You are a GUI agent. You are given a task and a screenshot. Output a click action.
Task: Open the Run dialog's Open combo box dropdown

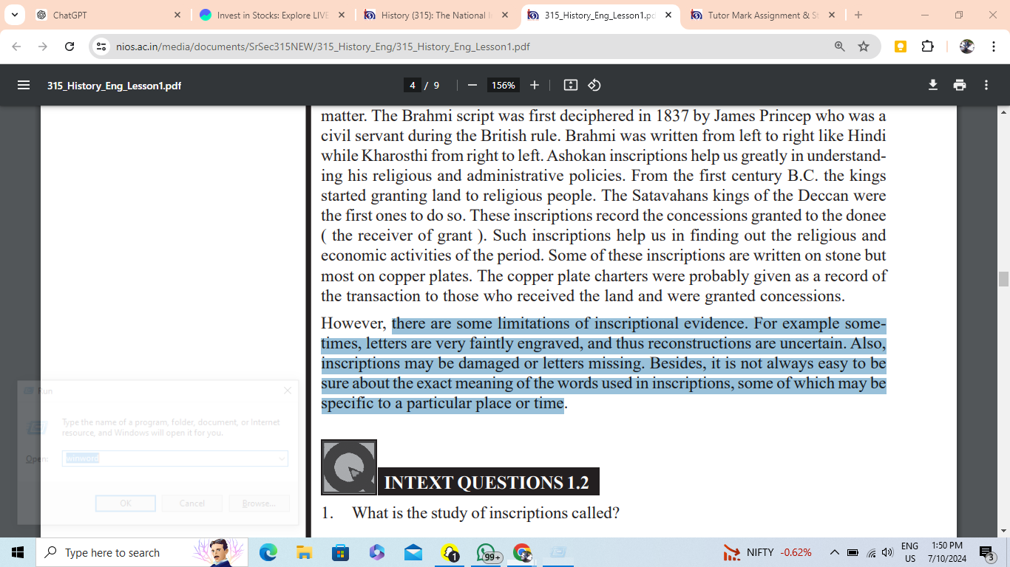click(282, 458)
